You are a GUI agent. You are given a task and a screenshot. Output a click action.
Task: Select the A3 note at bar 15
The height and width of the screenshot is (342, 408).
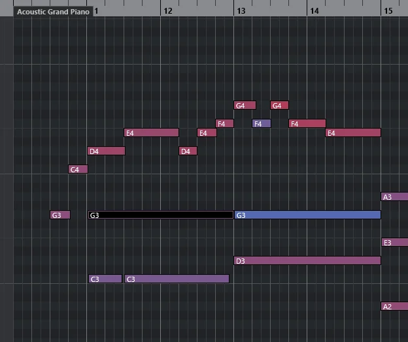(x=394, y=196)
